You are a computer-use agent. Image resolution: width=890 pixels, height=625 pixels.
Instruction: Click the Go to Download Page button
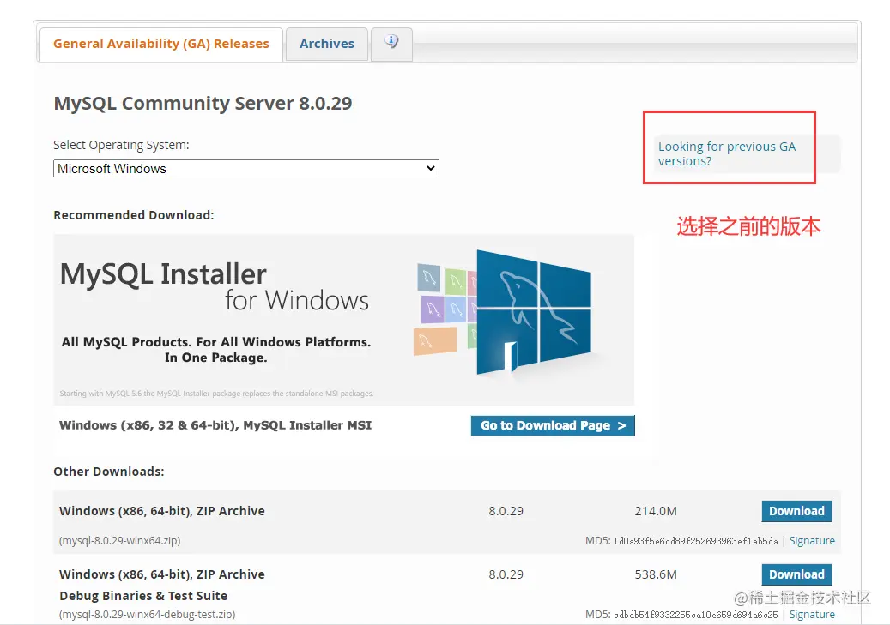(x=553, y=425)
